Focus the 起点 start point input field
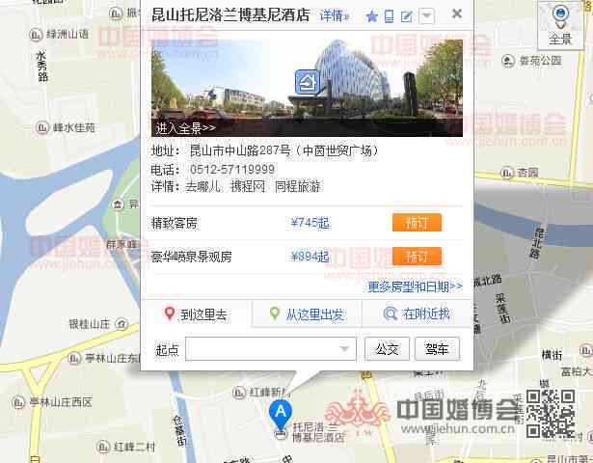This screenshot has height=463, width=593. tap(271, 349)
